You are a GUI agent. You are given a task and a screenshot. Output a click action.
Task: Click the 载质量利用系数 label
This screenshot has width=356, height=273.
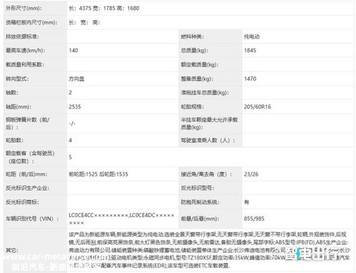click(x=24, y=65)
